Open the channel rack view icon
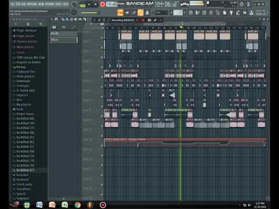 tap(204, 13)
